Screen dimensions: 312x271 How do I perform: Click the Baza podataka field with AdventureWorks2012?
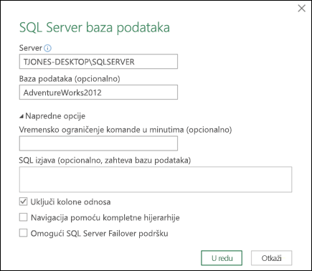coord(98,92)
